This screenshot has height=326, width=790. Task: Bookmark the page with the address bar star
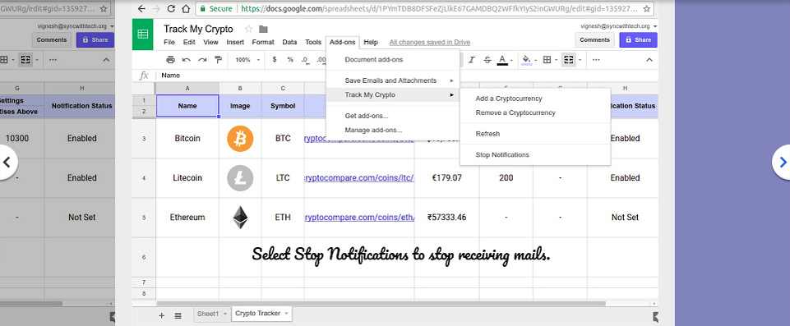tap(646, 8)
